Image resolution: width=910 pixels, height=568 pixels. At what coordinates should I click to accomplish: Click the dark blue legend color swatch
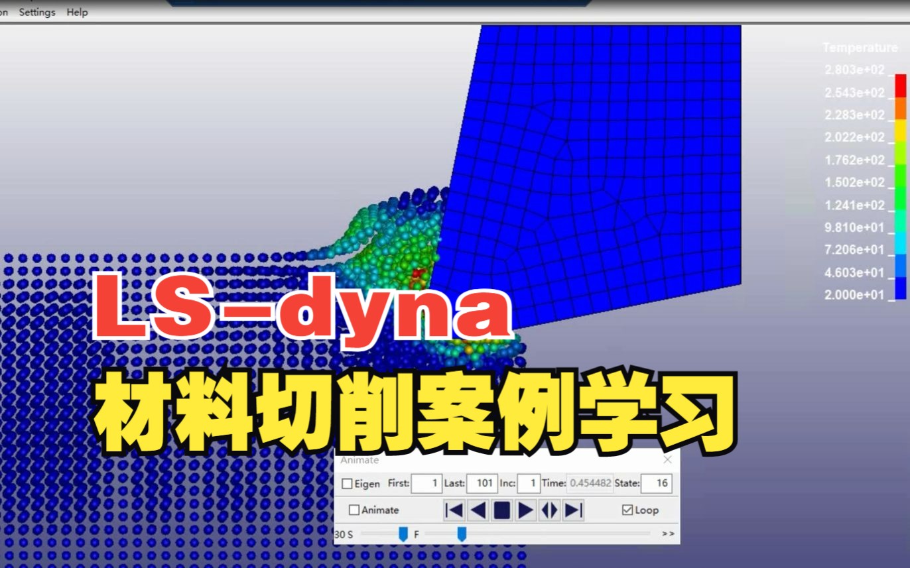pos(900,288)
